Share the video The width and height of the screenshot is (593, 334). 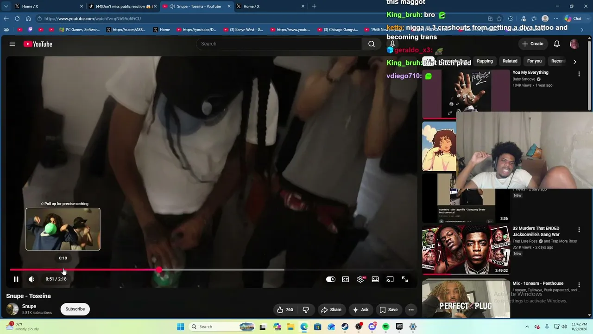pyautogui.click(x=331, y=309)
